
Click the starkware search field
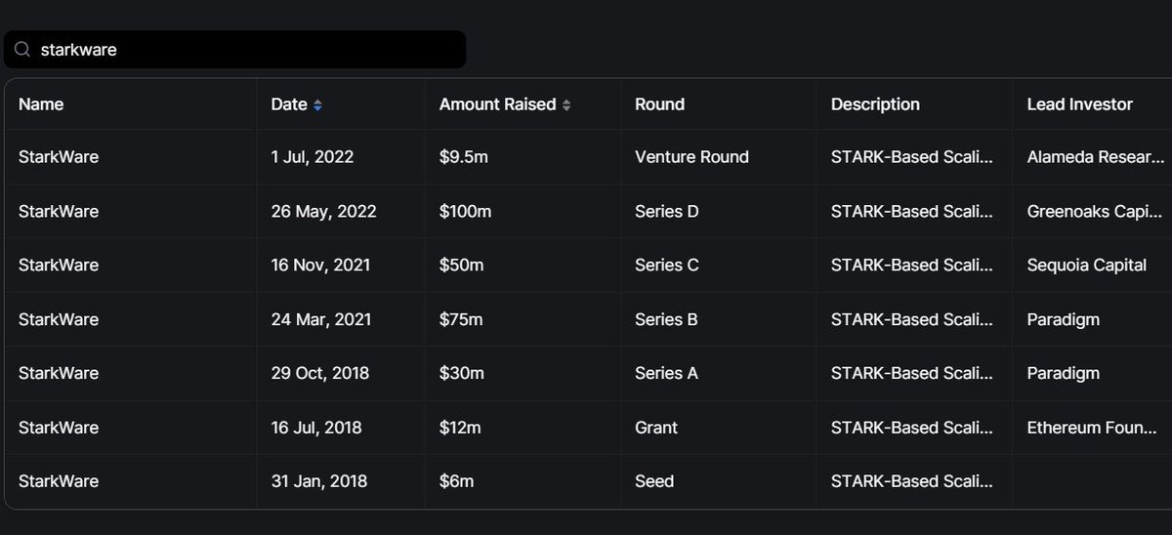244,50
